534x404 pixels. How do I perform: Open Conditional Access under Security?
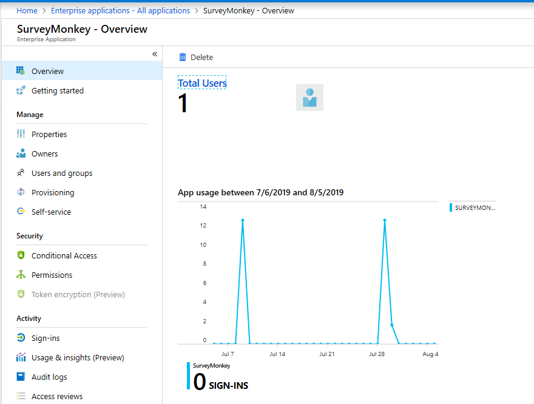82,255
